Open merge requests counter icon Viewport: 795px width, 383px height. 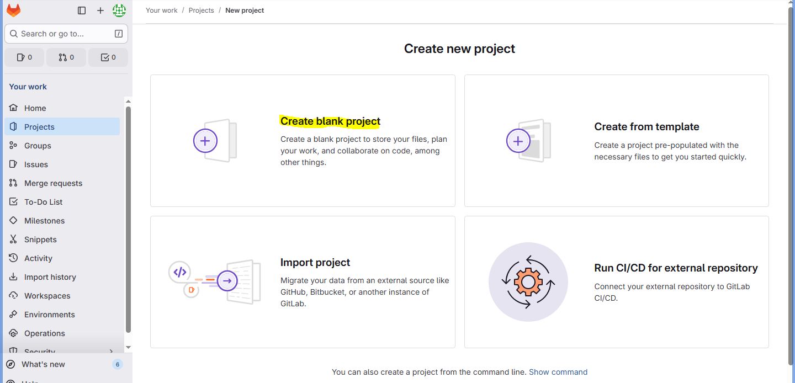coord(66,57)
